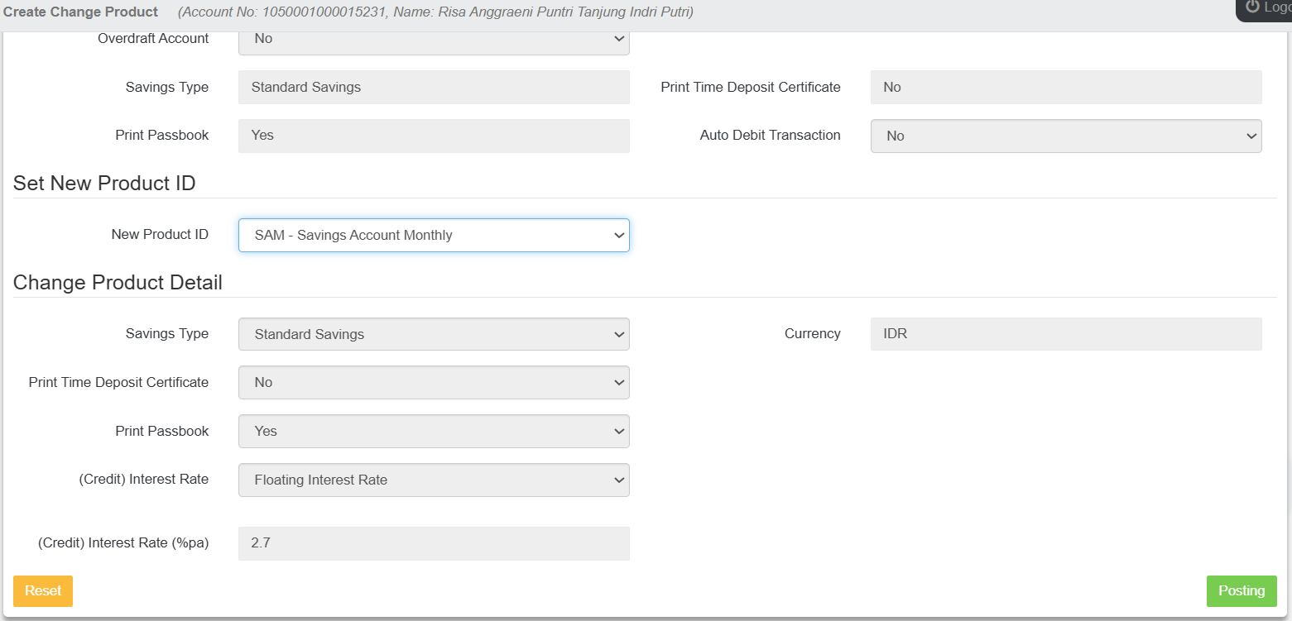Click the green Posting button
The height and width of the screenshot is (621, 1292).
pos(1241,590)
